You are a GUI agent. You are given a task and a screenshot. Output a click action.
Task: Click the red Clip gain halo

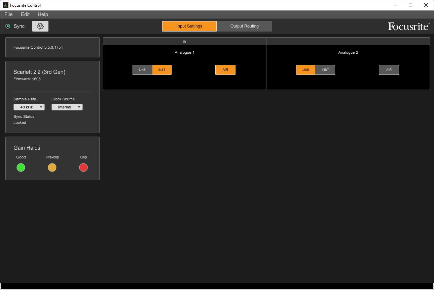pos(83,167)
